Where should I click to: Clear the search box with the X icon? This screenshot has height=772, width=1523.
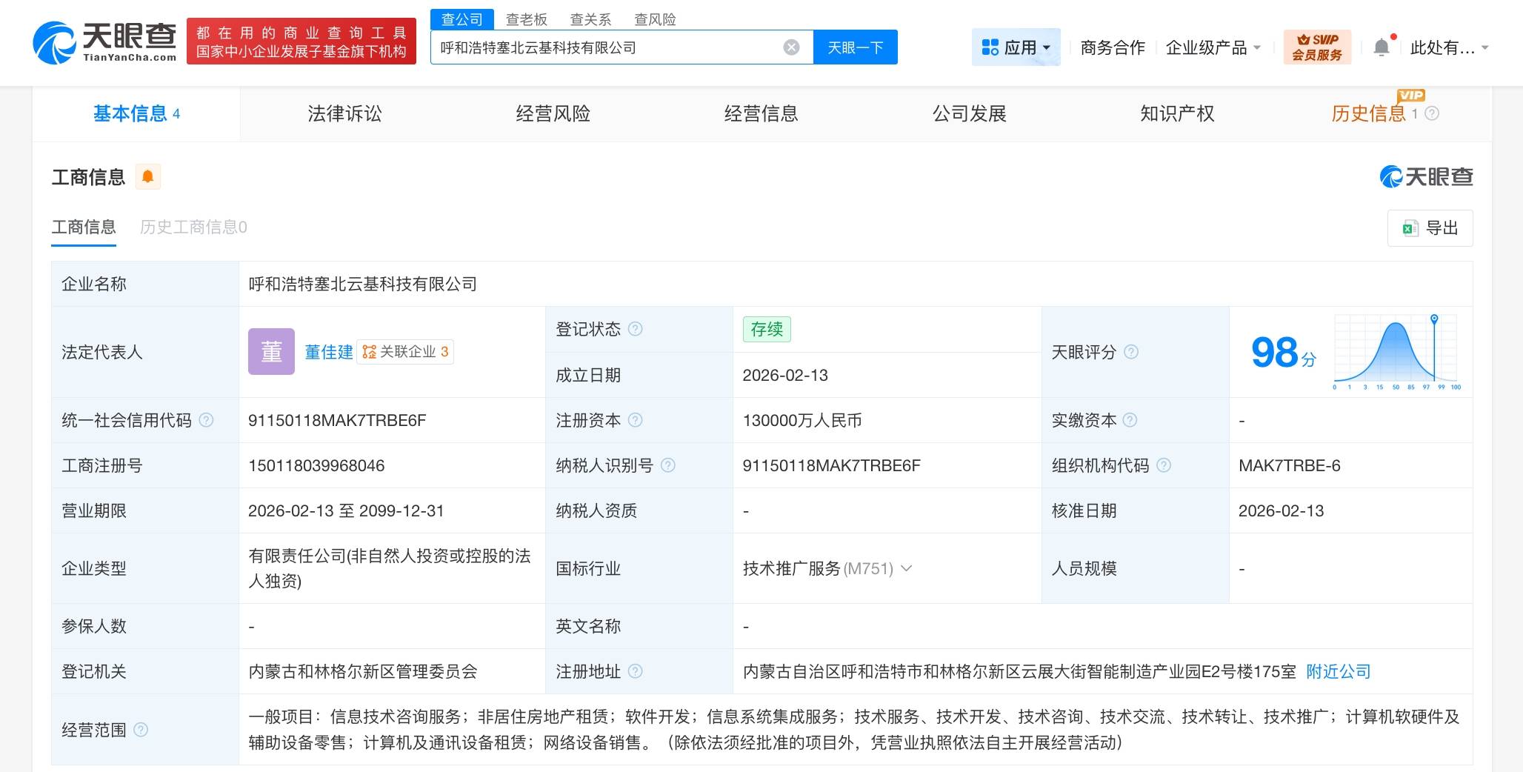click(x=791, y=47)
